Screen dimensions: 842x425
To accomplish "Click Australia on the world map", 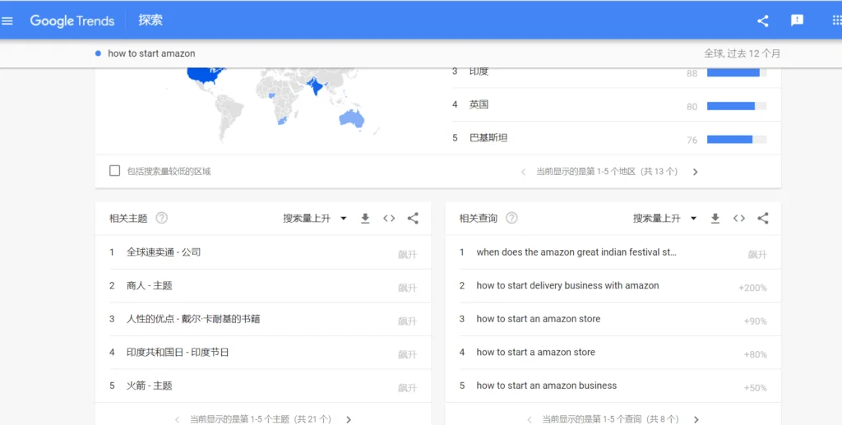I will (x=351, y=118).
